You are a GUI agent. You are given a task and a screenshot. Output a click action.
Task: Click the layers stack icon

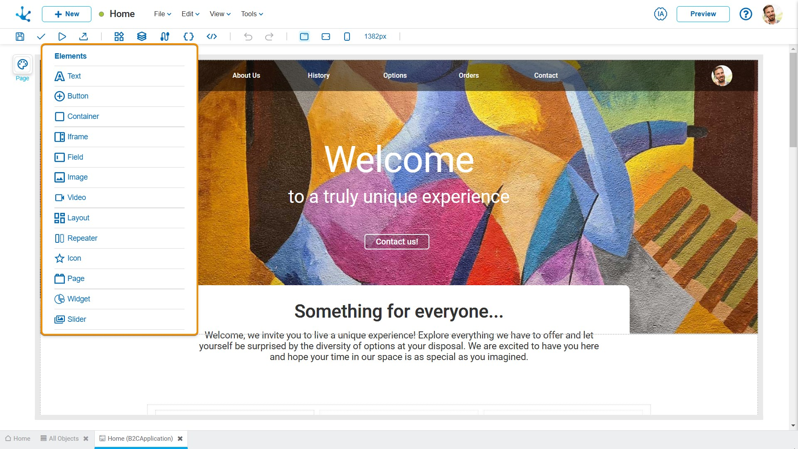click(x=142, y=37)
